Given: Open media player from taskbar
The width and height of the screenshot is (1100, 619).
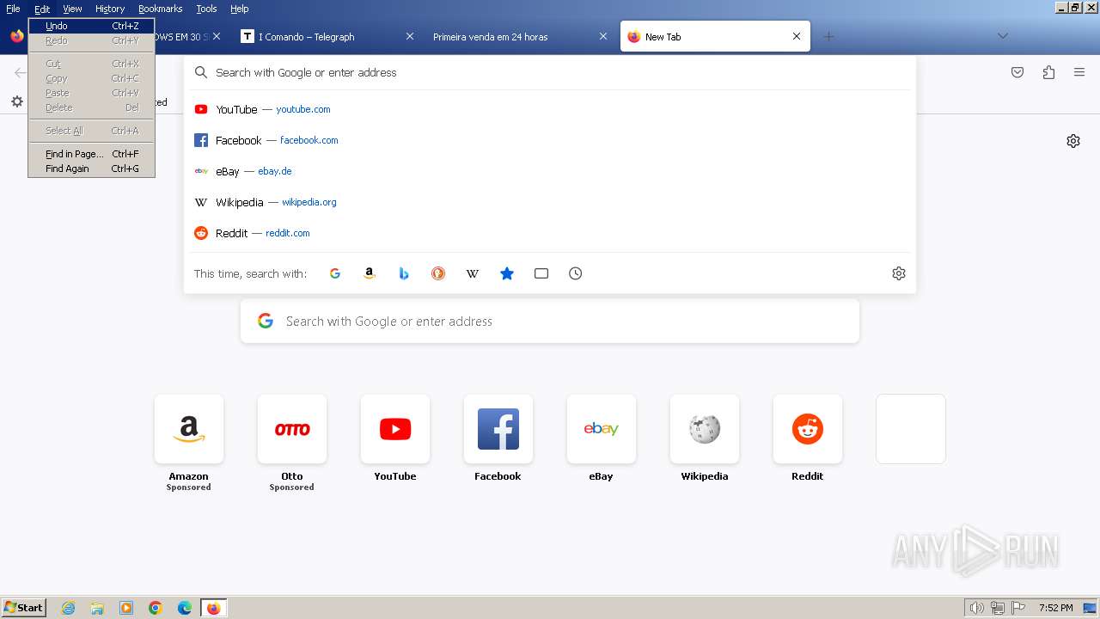Looking at the screenshot, I should coord(126,608).
